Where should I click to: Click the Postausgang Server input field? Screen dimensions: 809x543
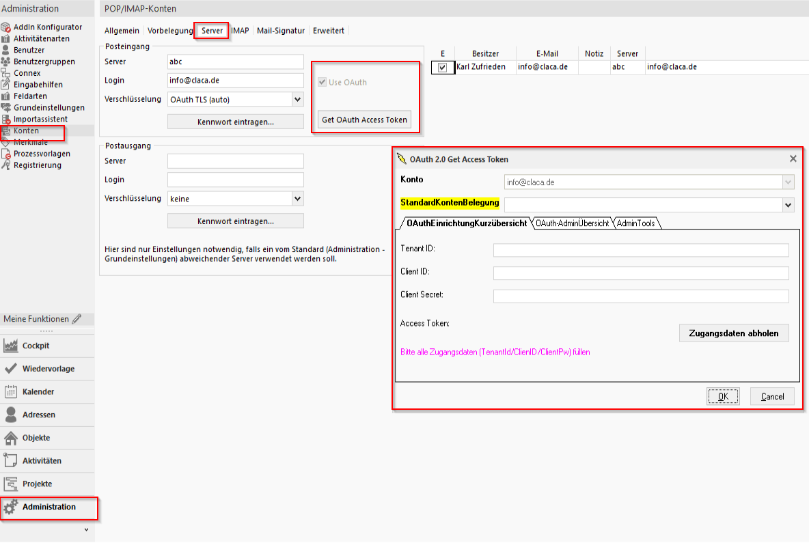235,161
